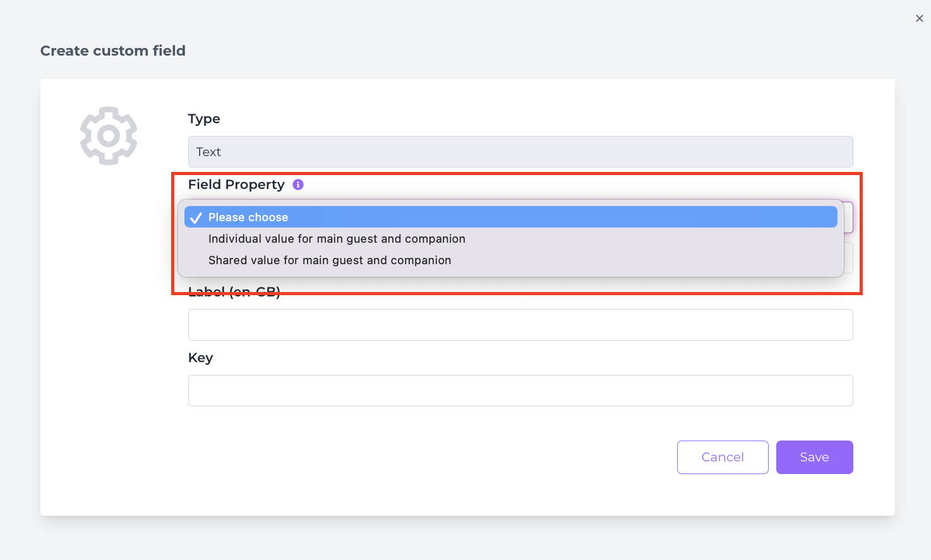Focus the Key text input
Image resolution: width=931 pixels, height=560 pixels.
click(520, 391)
